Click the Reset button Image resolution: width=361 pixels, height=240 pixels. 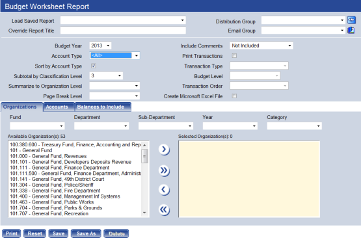(34, 233)
